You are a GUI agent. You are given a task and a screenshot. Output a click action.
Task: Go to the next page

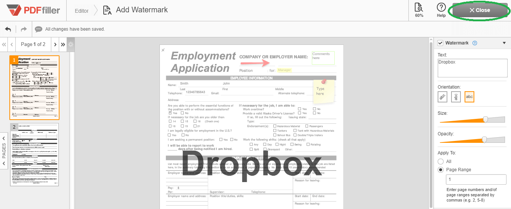pos(55,44)
